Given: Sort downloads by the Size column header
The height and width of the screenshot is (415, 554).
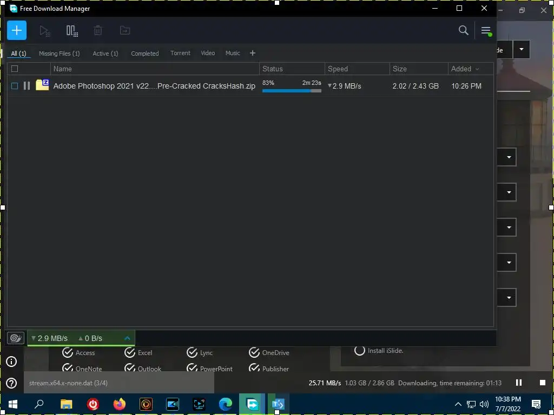Looking at the screenshot, I should tap(419, 69).
